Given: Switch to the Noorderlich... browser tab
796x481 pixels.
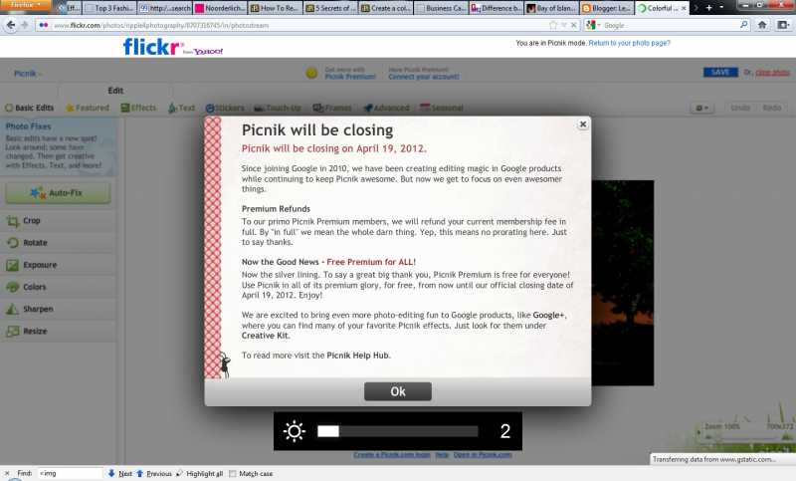Looking at the screenshot, I should (220, 8).
